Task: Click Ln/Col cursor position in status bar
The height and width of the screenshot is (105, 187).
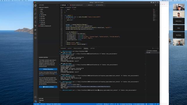Action: tap(99, 104)
